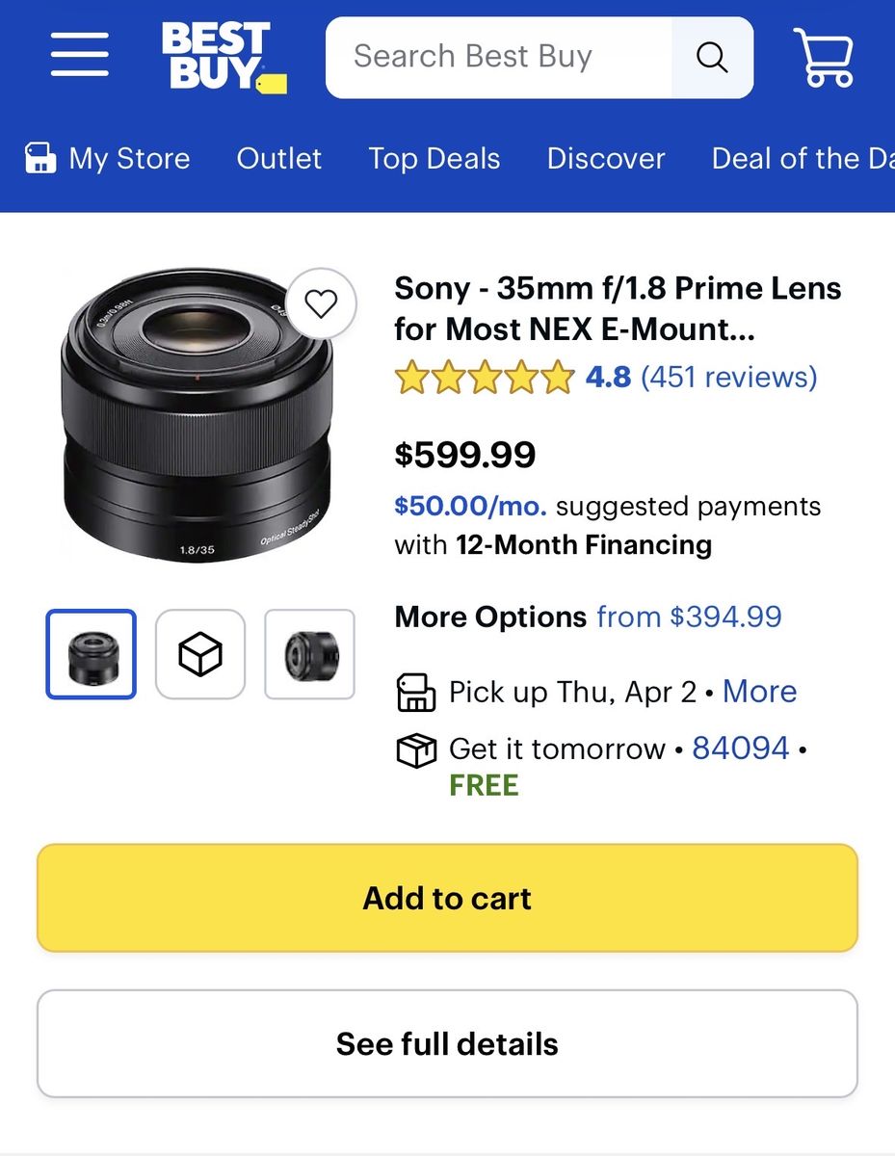Select the side-view lens thumbnail

(x=310, y=655)
